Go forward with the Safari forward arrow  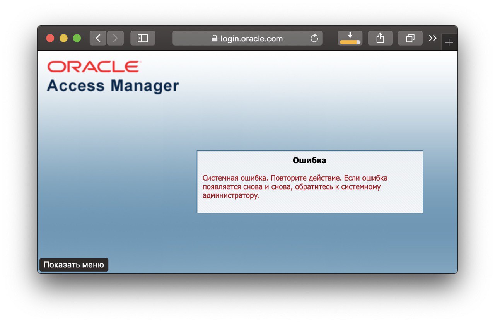click(x=115, y=38)
